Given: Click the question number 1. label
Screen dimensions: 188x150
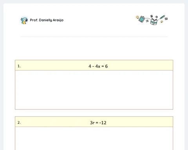Looking at the screenshot, I should tap(19, 66).
